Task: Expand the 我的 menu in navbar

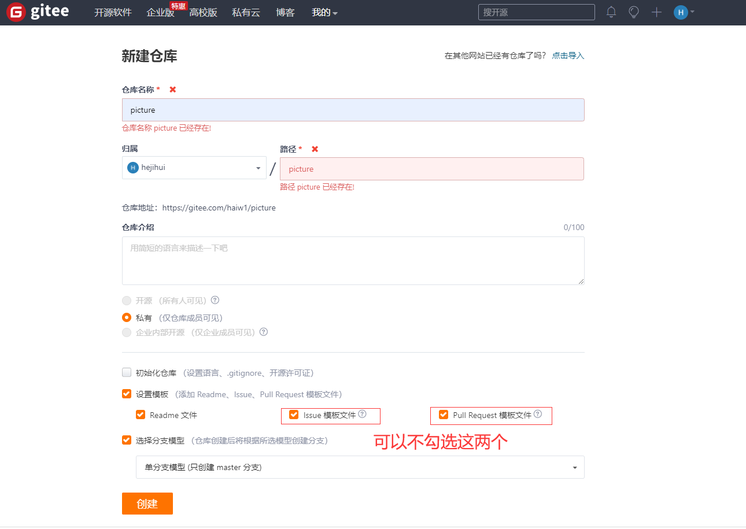Action: pos(324,13)
